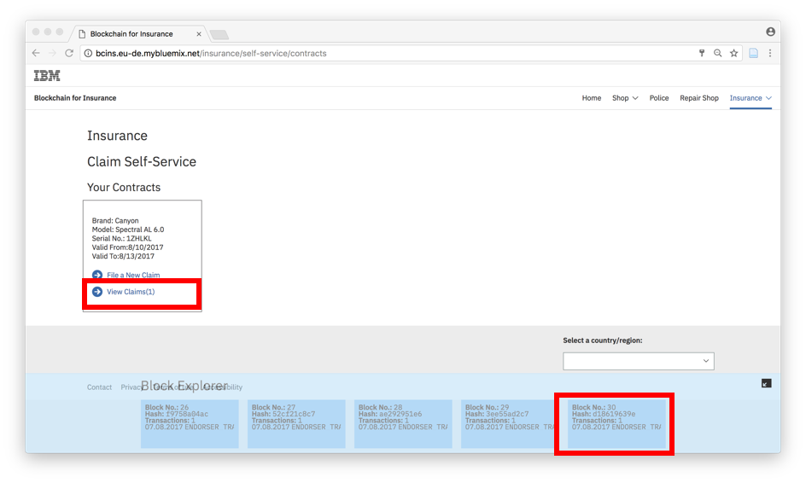This screenshot has width=806, height=483.
Task: Click the text Brand: Canyon
Action: [x=115, y=221]
